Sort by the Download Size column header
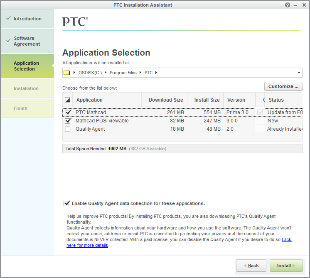This screenshot has height=278, width=310. (164, 100)
